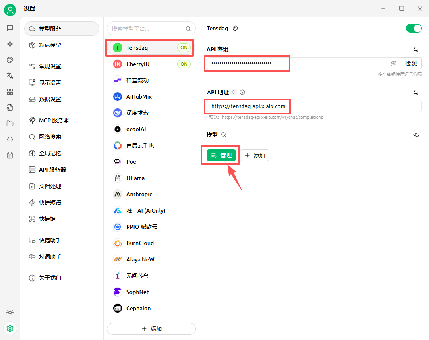Open 文档处理 settings section

pos(62,186)
